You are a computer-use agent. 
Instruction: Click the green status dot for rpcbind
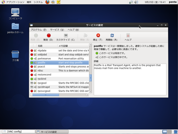pos(32,79)
